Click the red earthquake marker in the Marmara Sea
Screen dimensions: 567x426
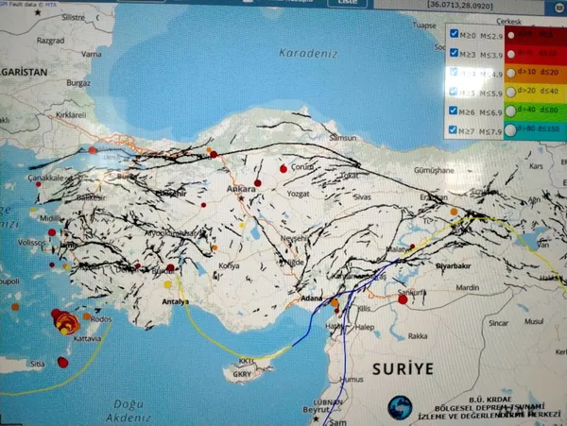point(93,150)
